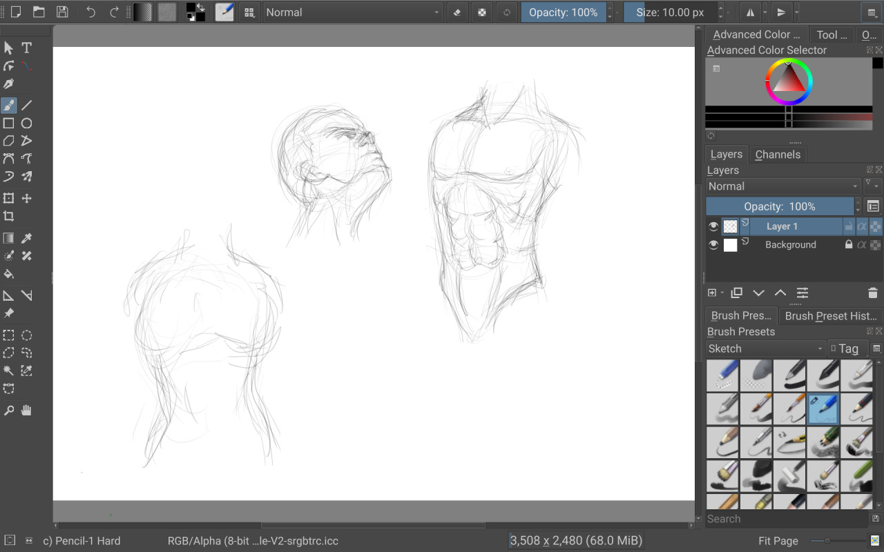Screen dimensions: 884x552
Task: Toggle Background layer visibility eye
Action: [x=713, y=245]
